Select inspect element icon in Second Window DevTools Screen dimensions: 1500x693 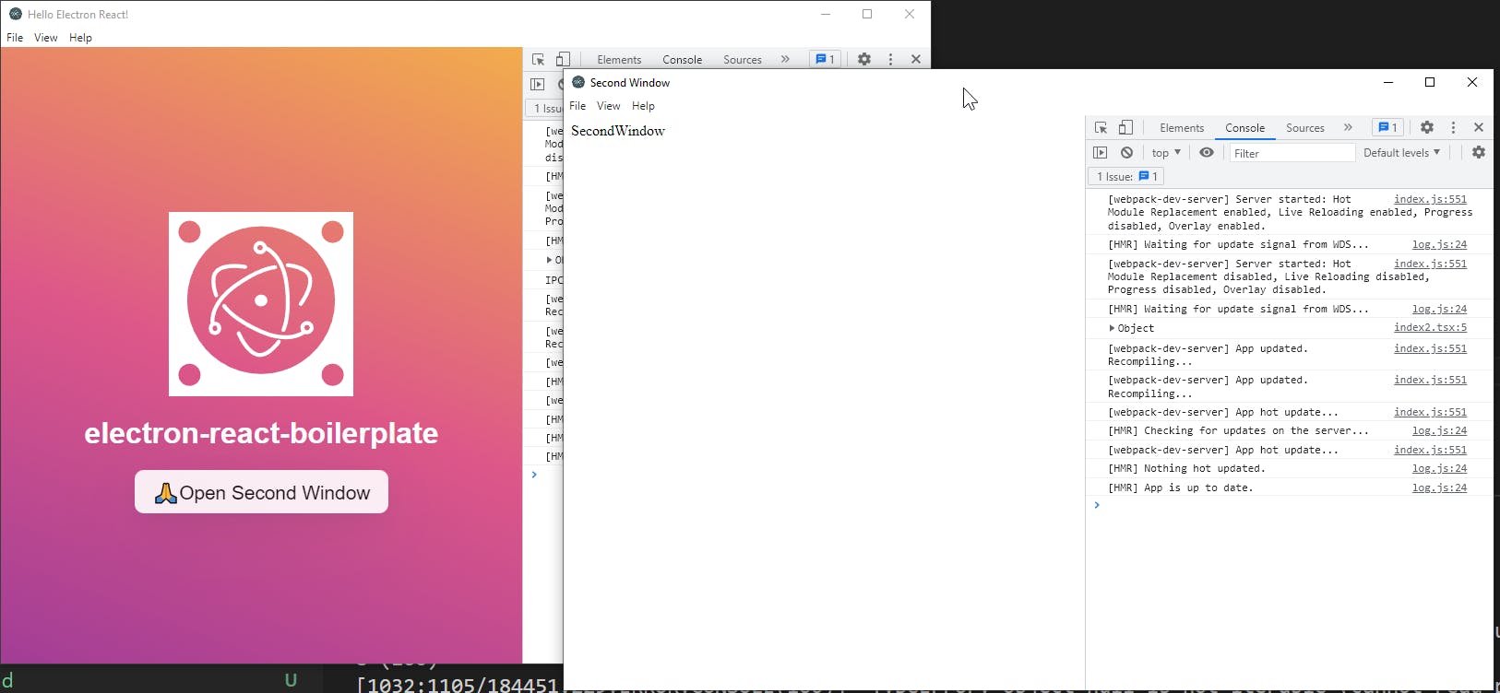point(1101,128)
